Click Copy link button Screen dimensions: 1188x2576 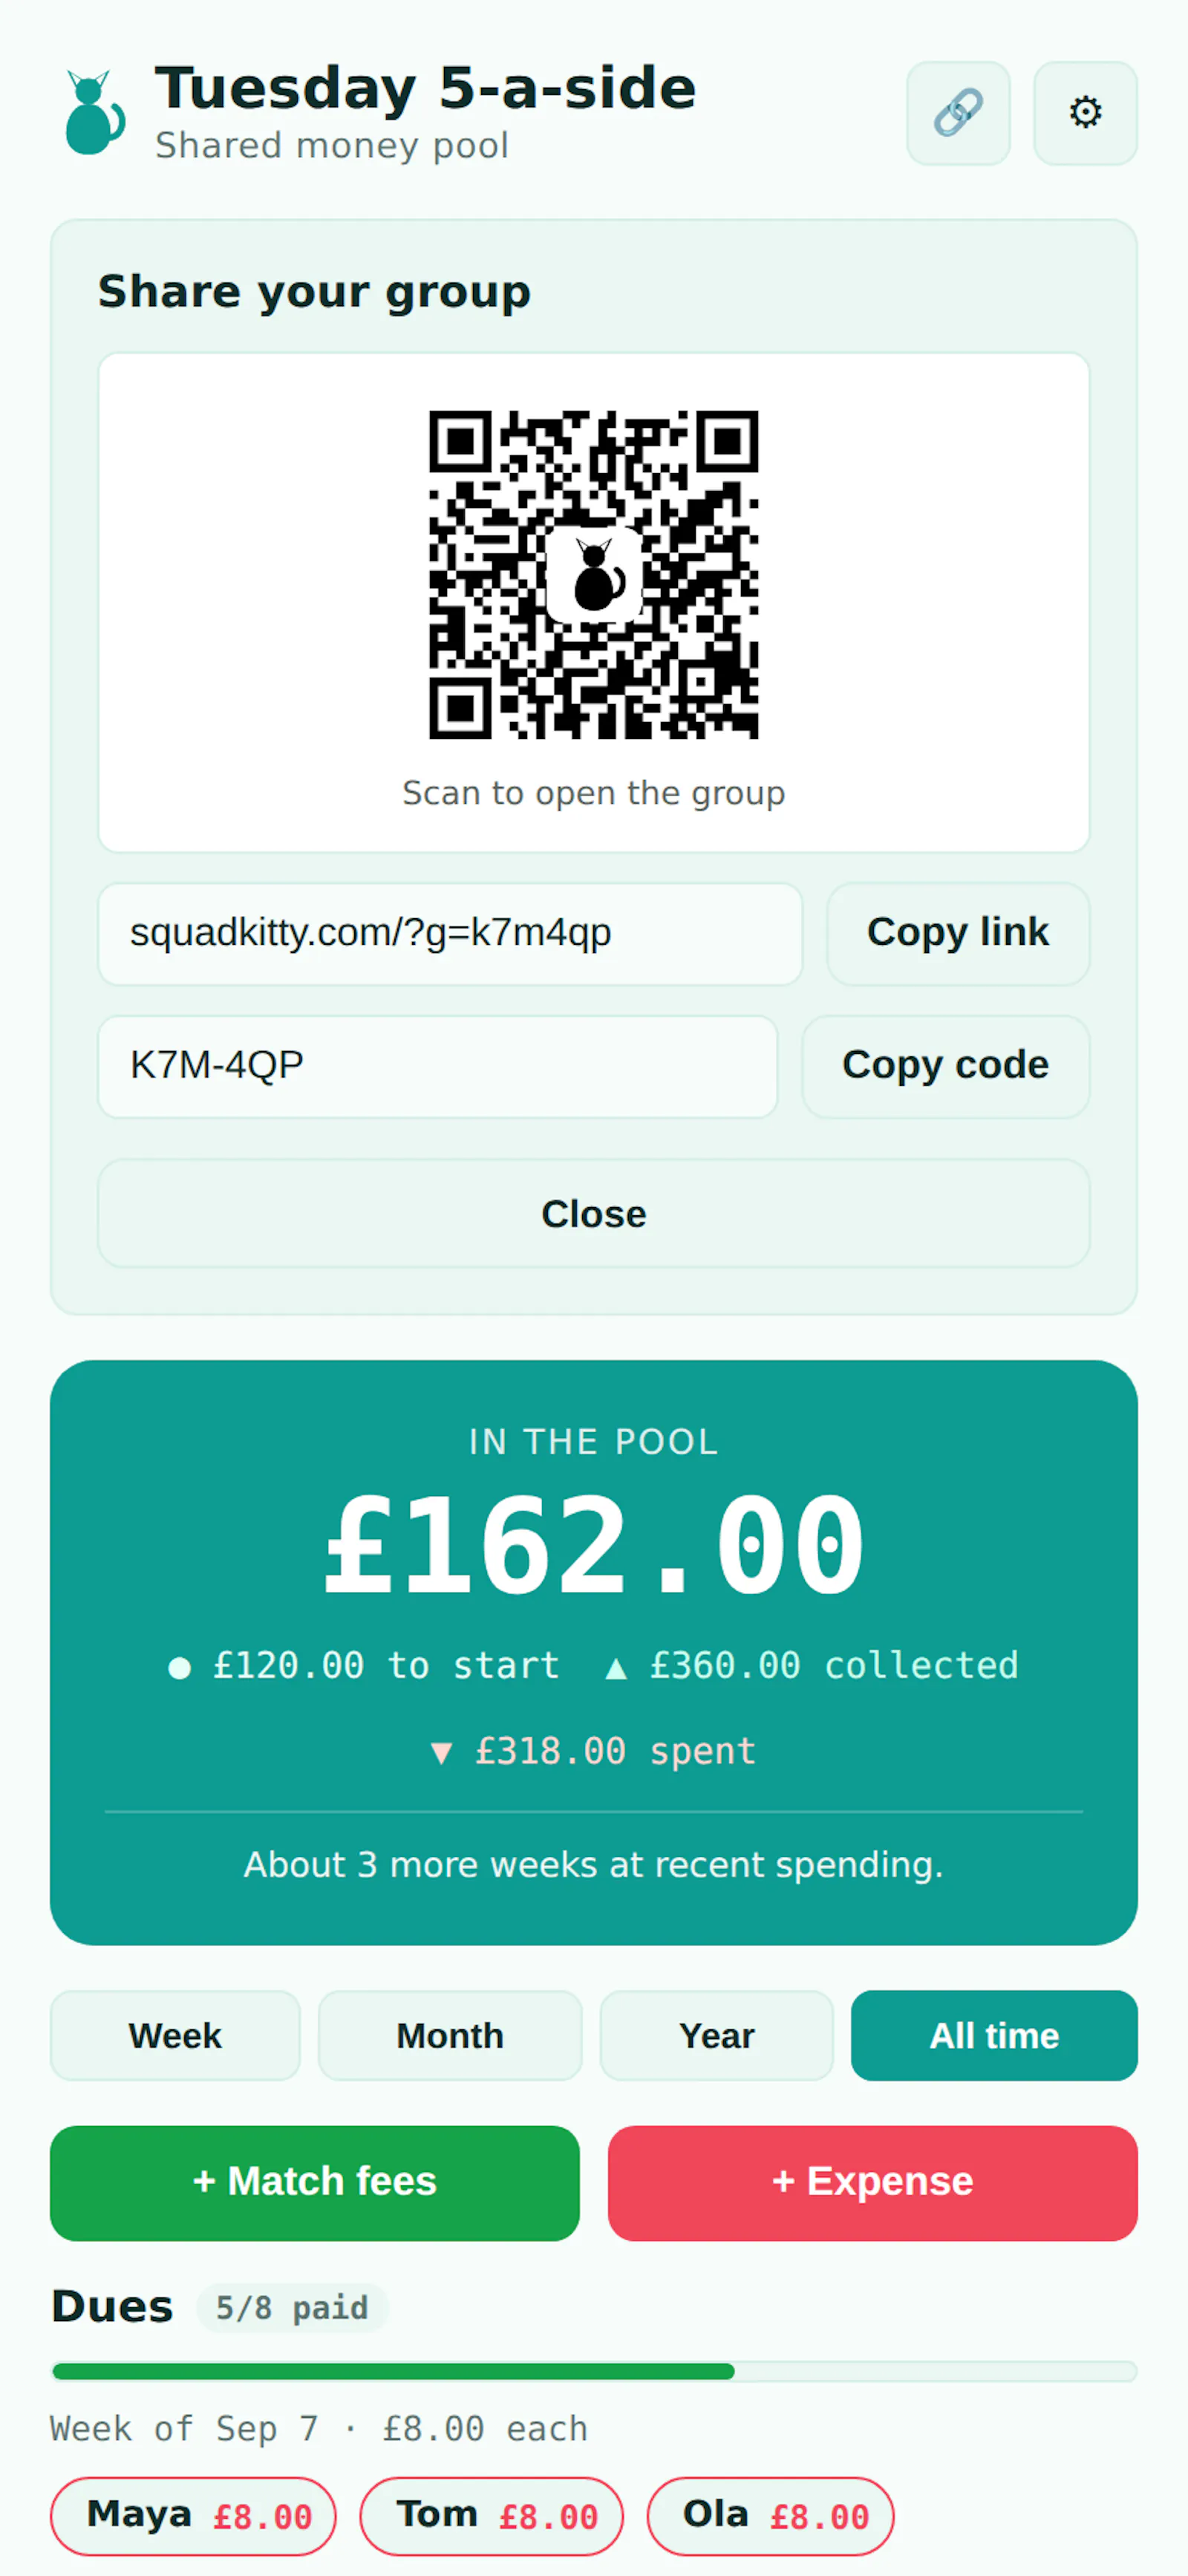[957, 933]
